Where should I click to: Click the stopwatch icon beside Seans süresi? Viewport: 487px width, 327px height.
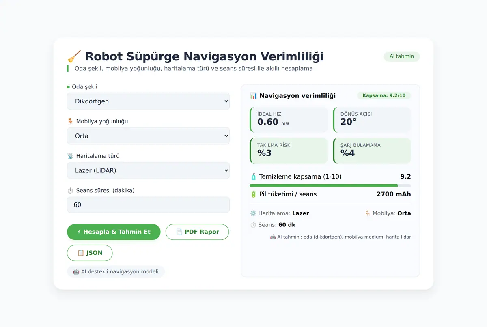pyautogui.click(x=70, y=191)
